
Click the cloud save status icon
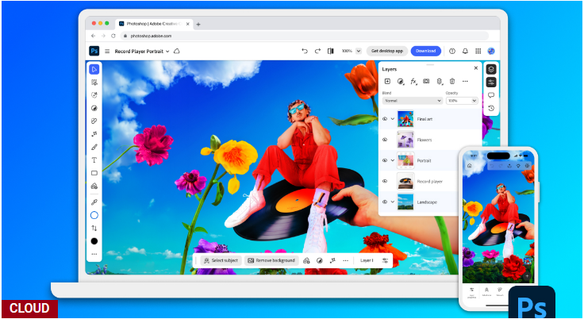(177, 51)
